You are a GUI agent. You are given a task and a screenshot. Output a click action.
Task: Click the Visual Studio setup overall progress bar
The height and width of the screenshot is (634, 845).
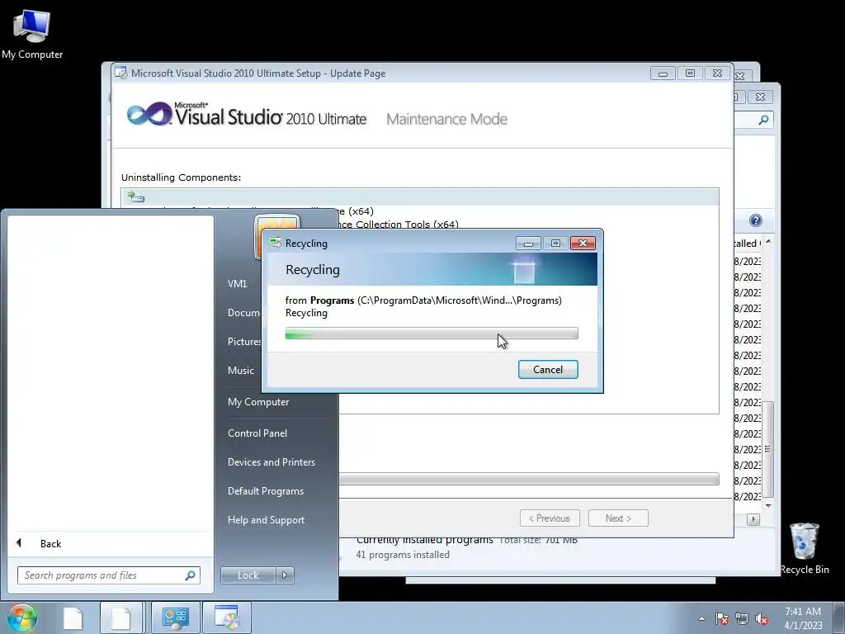coord(529,479)
